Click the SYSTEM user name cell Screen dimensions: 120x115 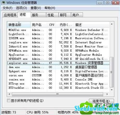(x=37, y=75)
